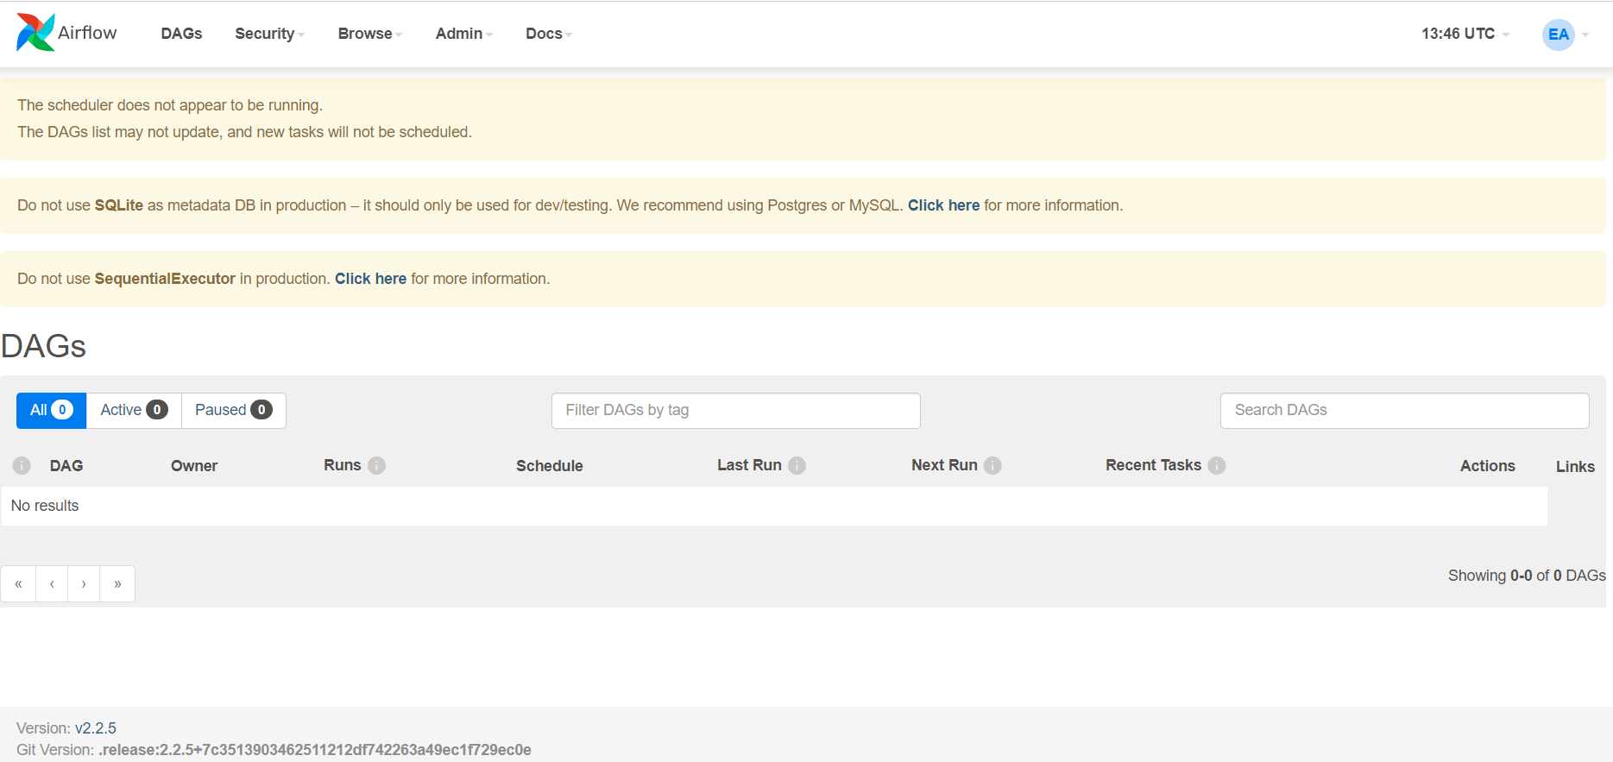
Task: Open the EA user avatar menu
Action: (x=1559, y=35)
